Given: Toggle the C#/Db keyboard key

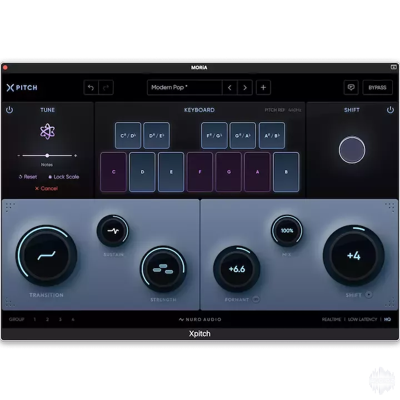Looking at the screenshot, I should [x=128, y=136].
